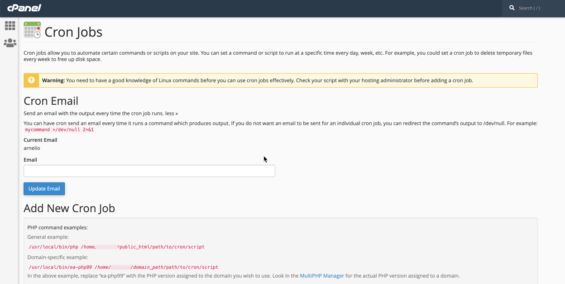Click the magnifier search icon
Screen dimensions: 565x284
(512, 8)
